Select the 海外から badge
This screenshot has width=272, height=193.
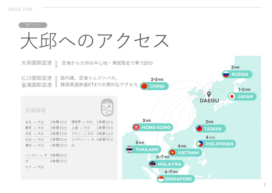point(33,25)
